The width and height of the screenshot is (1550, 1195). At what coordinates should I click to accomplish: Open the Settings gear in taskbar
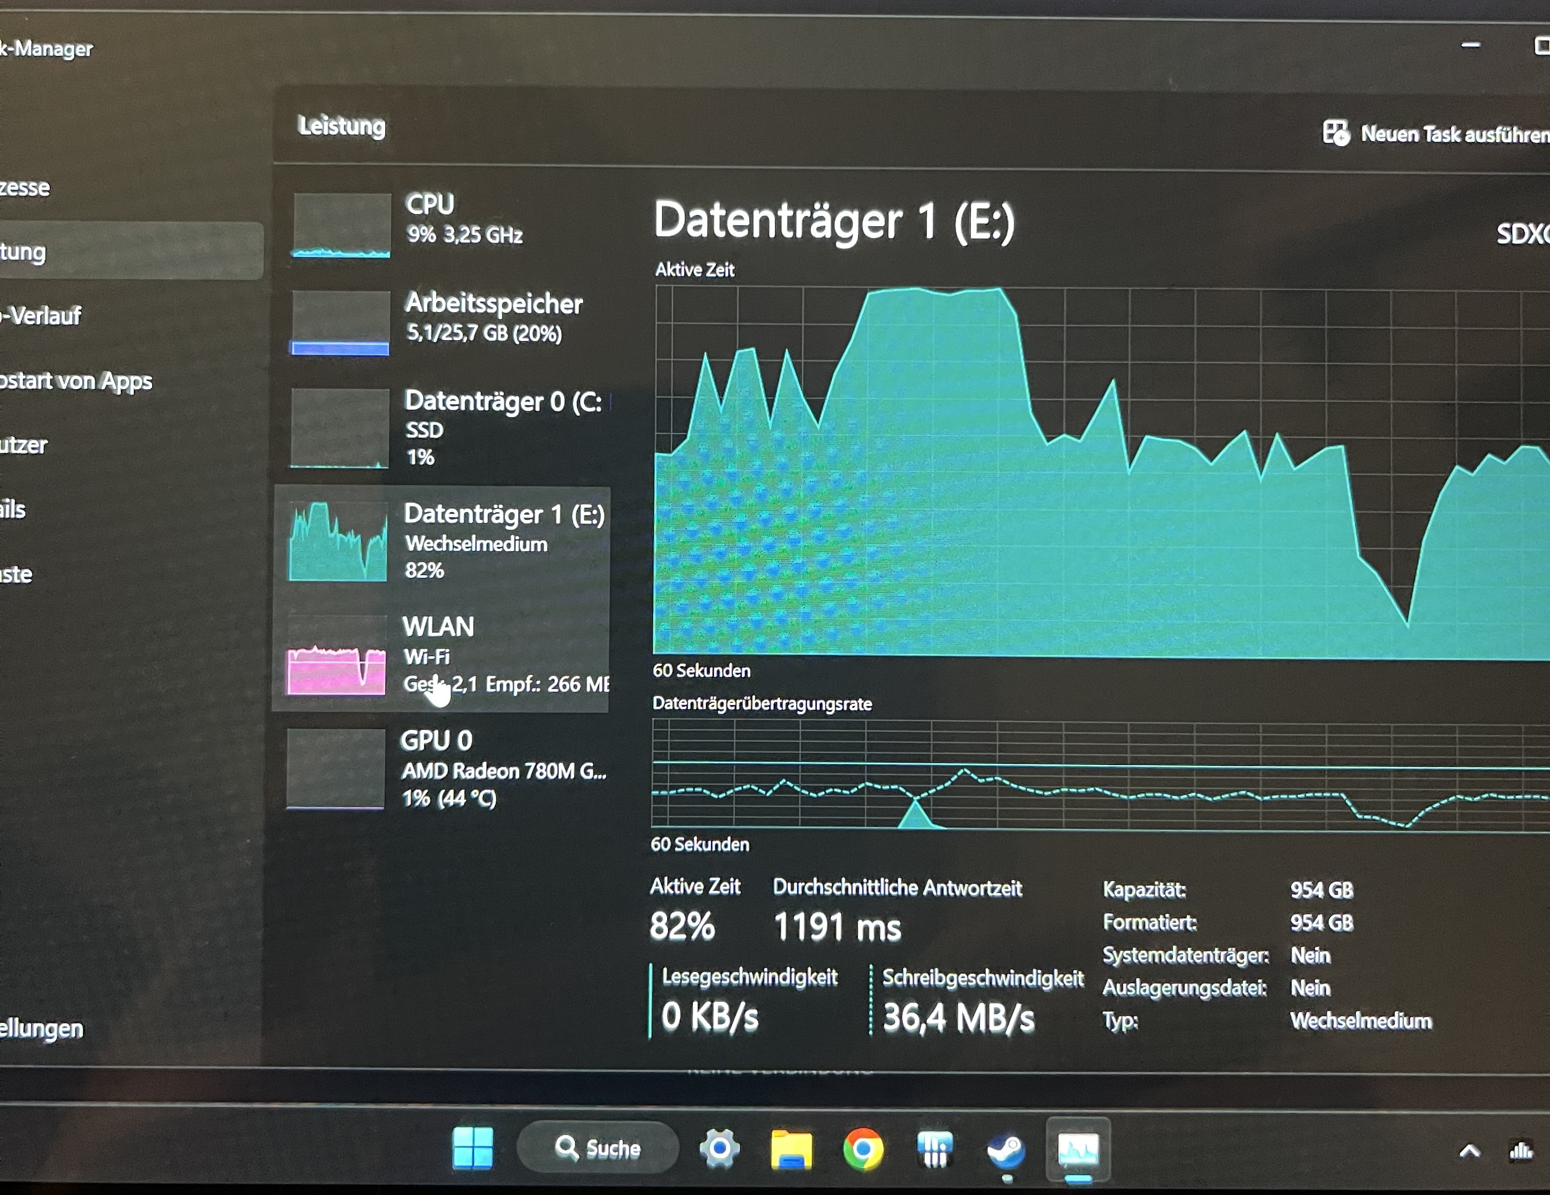[720, 1147]
